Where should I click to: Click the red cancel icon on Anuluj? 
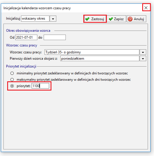click(x=130, y=19)
